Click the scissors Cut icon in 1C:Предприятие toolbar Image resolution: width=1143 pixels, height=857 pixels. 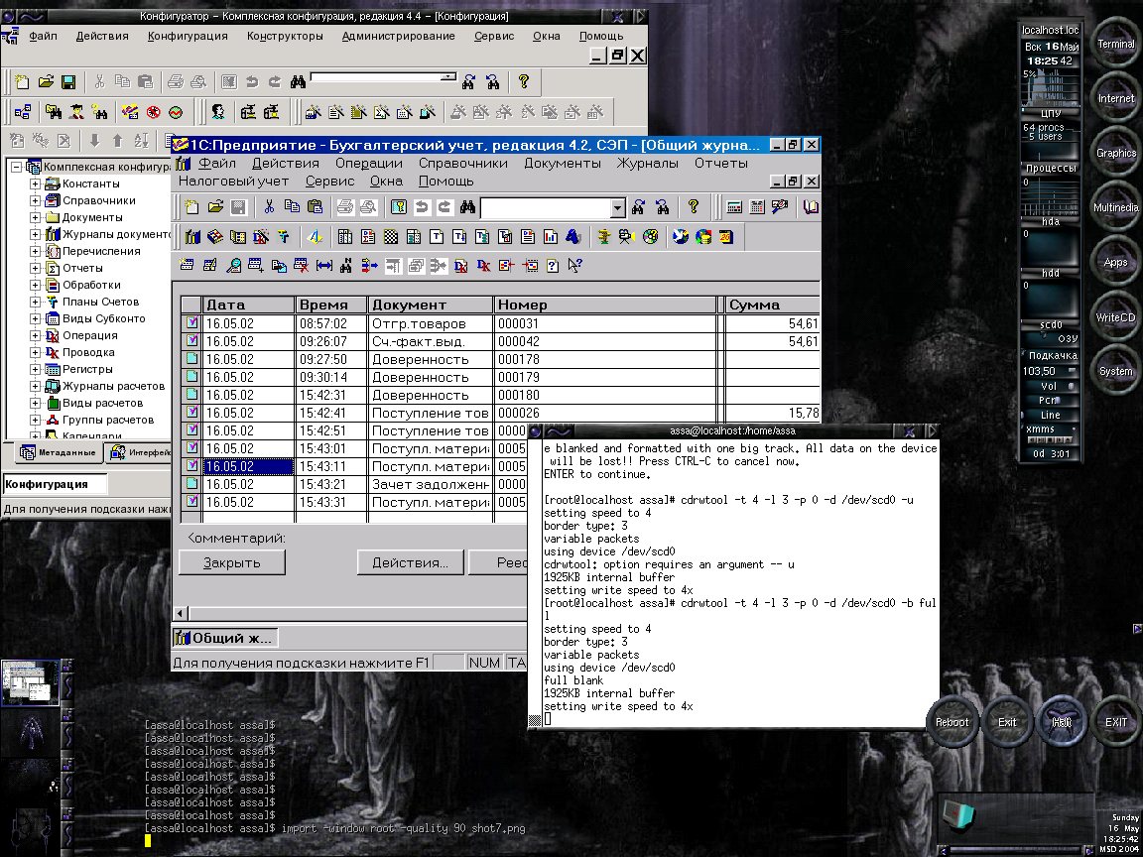pyautogui.click(x=269, y=207)
